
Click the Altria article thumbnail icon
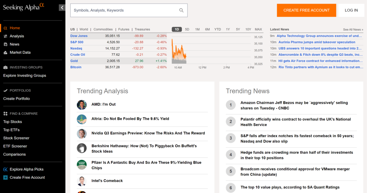tap(81, 119)
